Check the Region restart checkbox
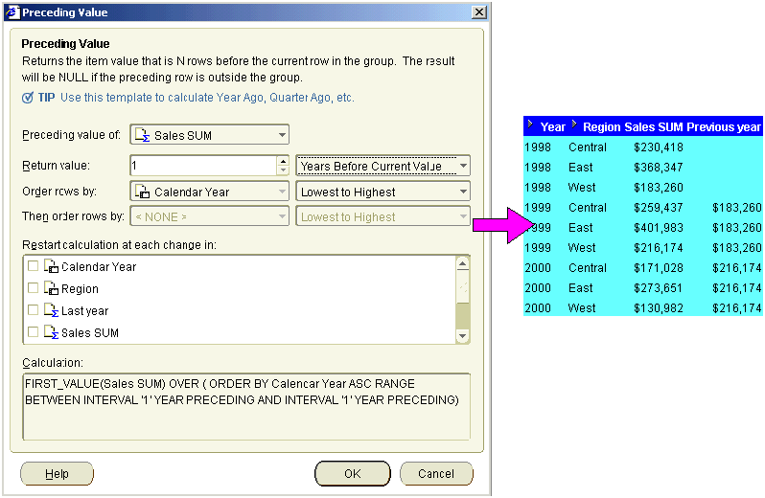765x498 pixels. [34, 288]
